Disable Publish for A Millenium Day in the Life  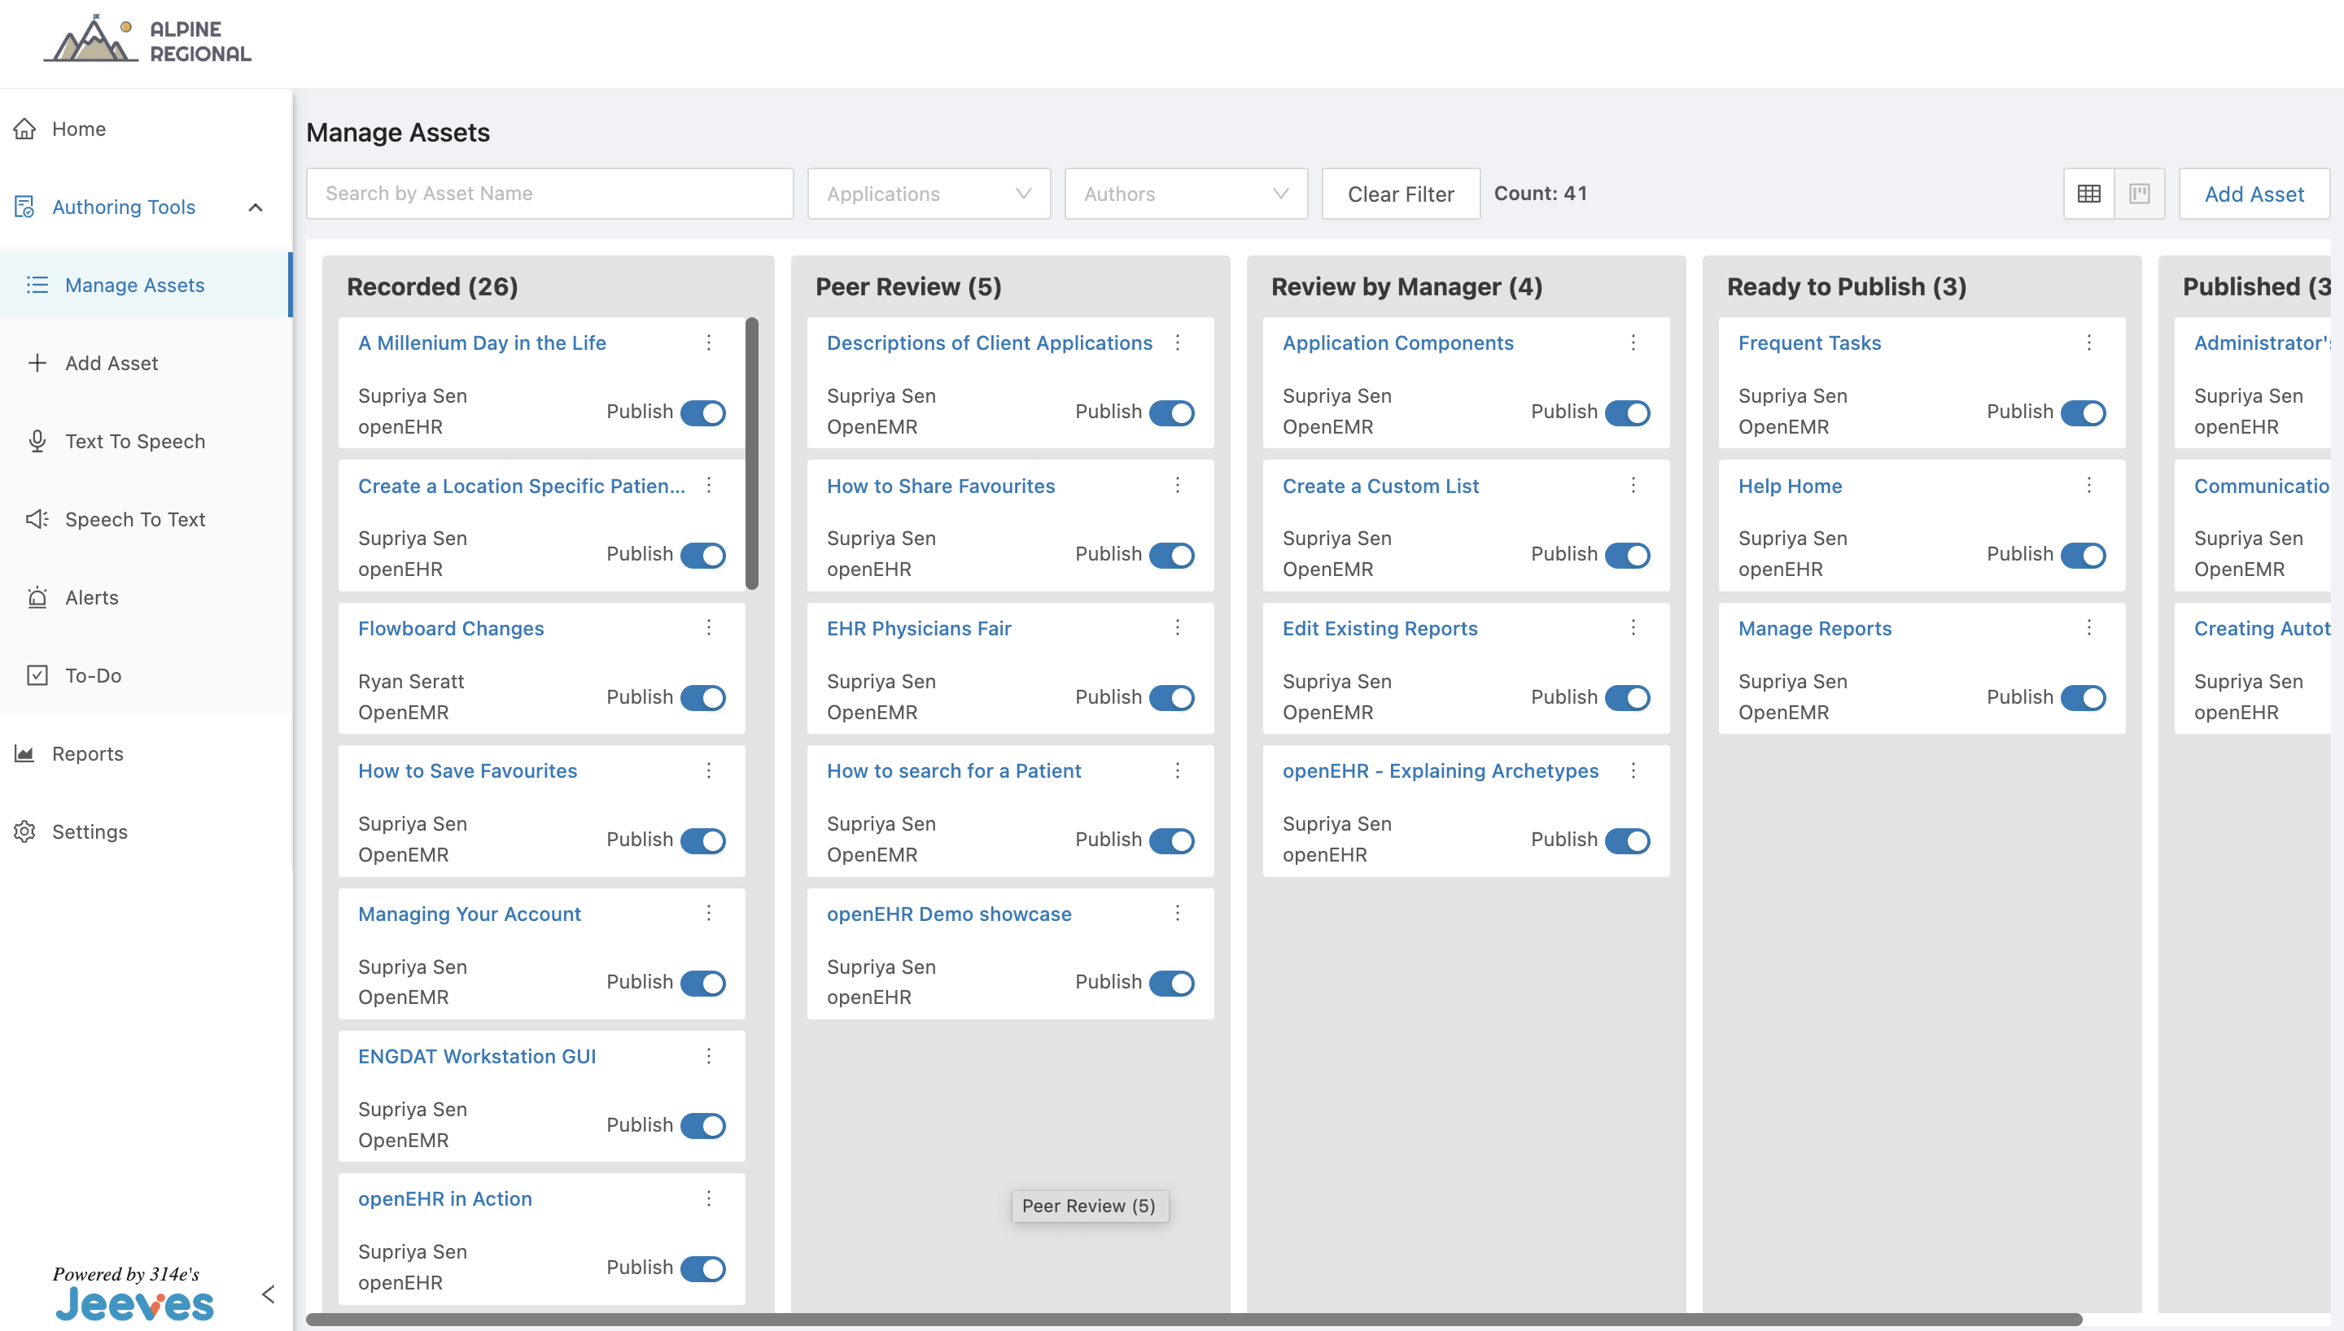703,412
